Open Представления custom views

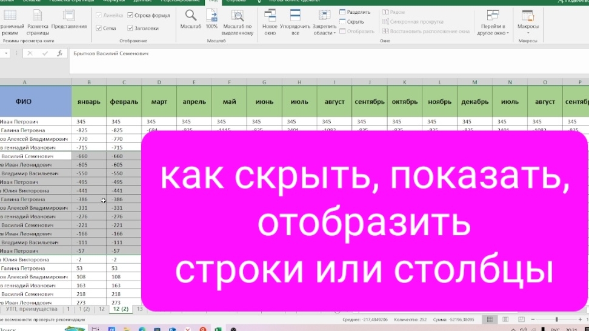click(68, 19)
